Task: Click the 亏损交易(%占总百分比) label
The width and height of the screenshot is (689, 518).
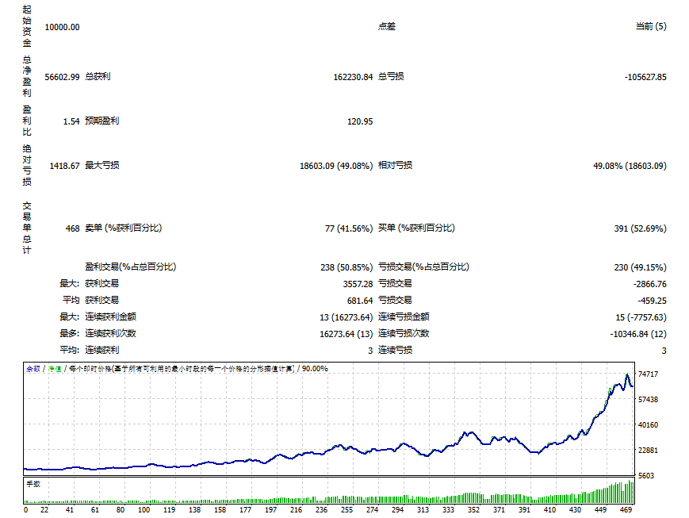Action: pyautogui.click(x=423, y=267)
